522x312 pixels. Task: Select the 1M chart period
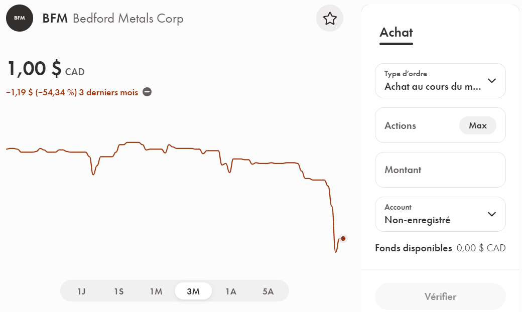(156, 291)
